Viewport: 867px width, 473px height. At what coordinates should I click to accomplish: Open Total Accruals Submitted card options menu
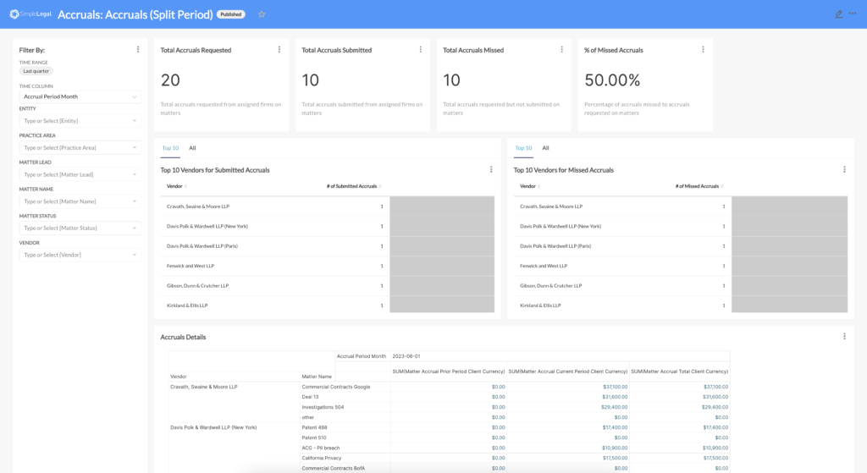(421, 50)
